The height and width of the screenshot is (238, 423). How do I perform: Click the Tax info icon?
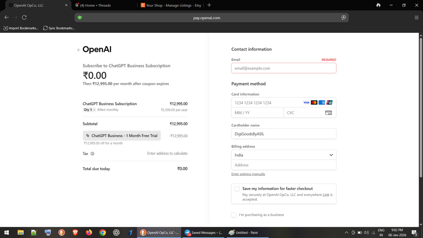pos(93,153)
